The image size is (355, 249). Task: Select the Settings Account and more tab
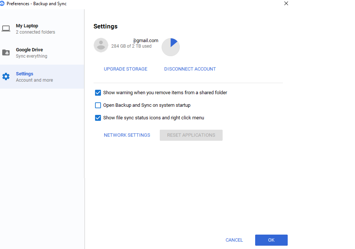click(x=42, y=77)
